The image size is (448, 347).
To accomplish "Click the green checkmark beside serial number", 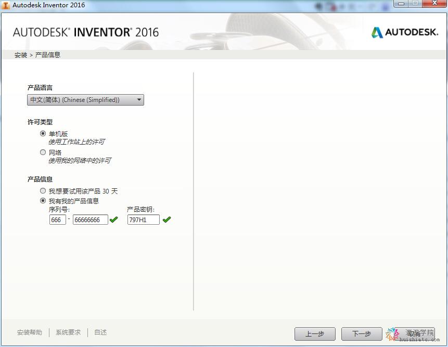I will click(114, 220).
